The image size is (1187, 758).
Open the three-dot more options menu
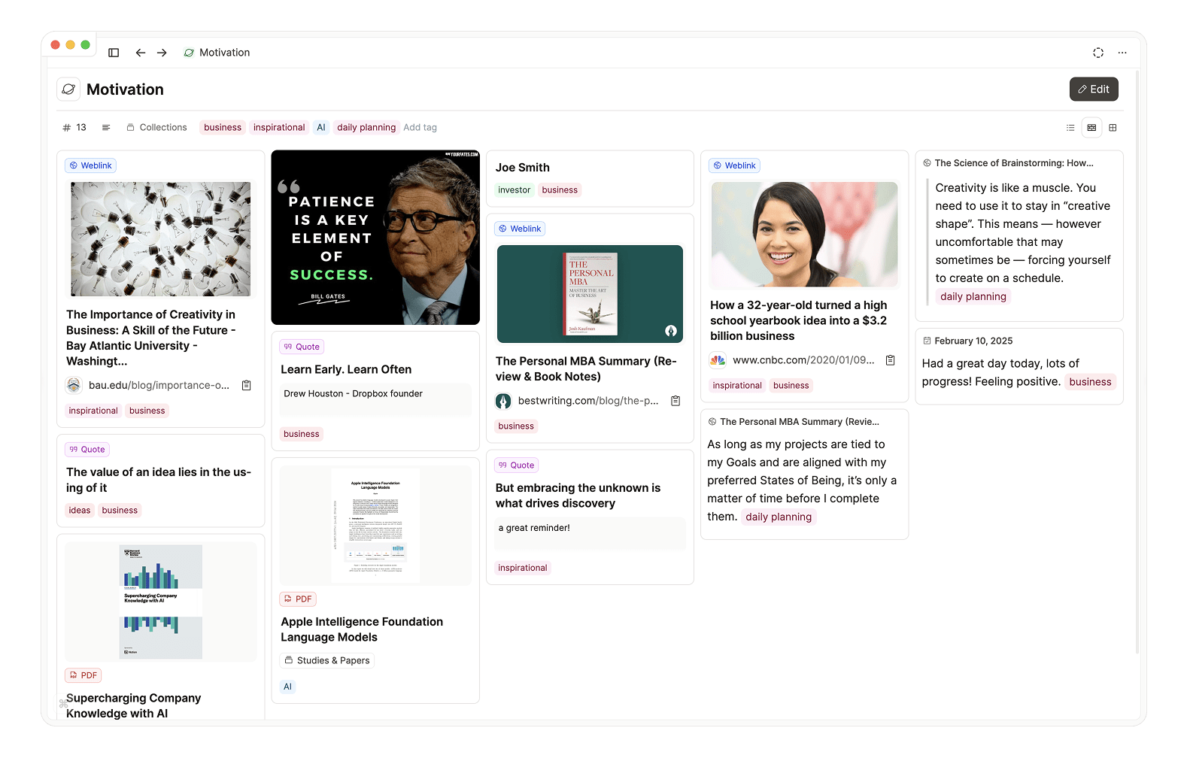click(x=1122, y=53)
